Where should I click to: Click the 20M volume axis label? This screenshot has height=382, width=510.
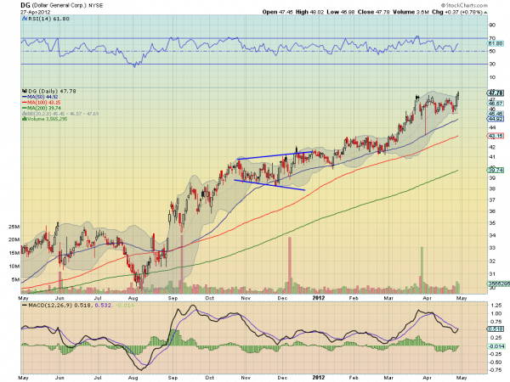tap(14, 239)
